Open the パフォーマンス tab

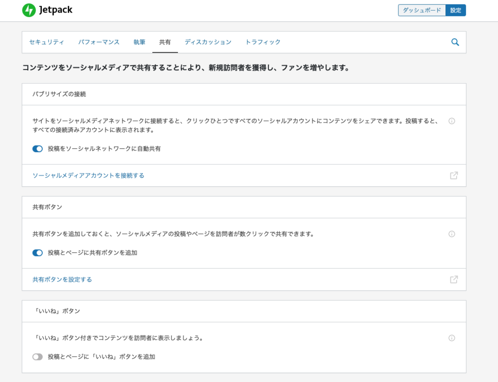point(99,42)
